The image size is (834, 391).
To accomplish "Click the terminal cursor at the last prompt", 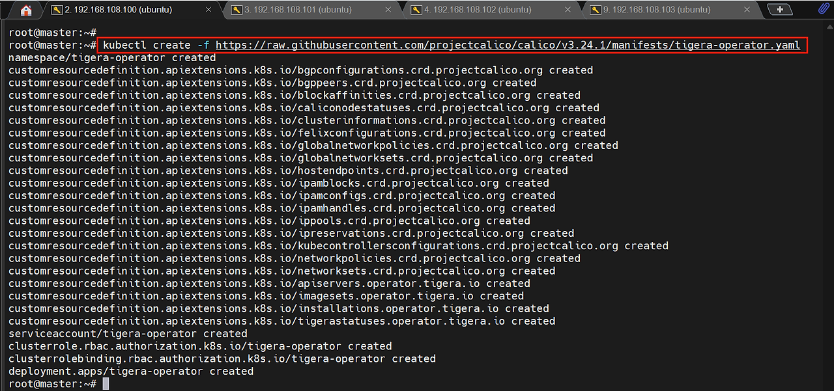I will [x=106, y=384].
